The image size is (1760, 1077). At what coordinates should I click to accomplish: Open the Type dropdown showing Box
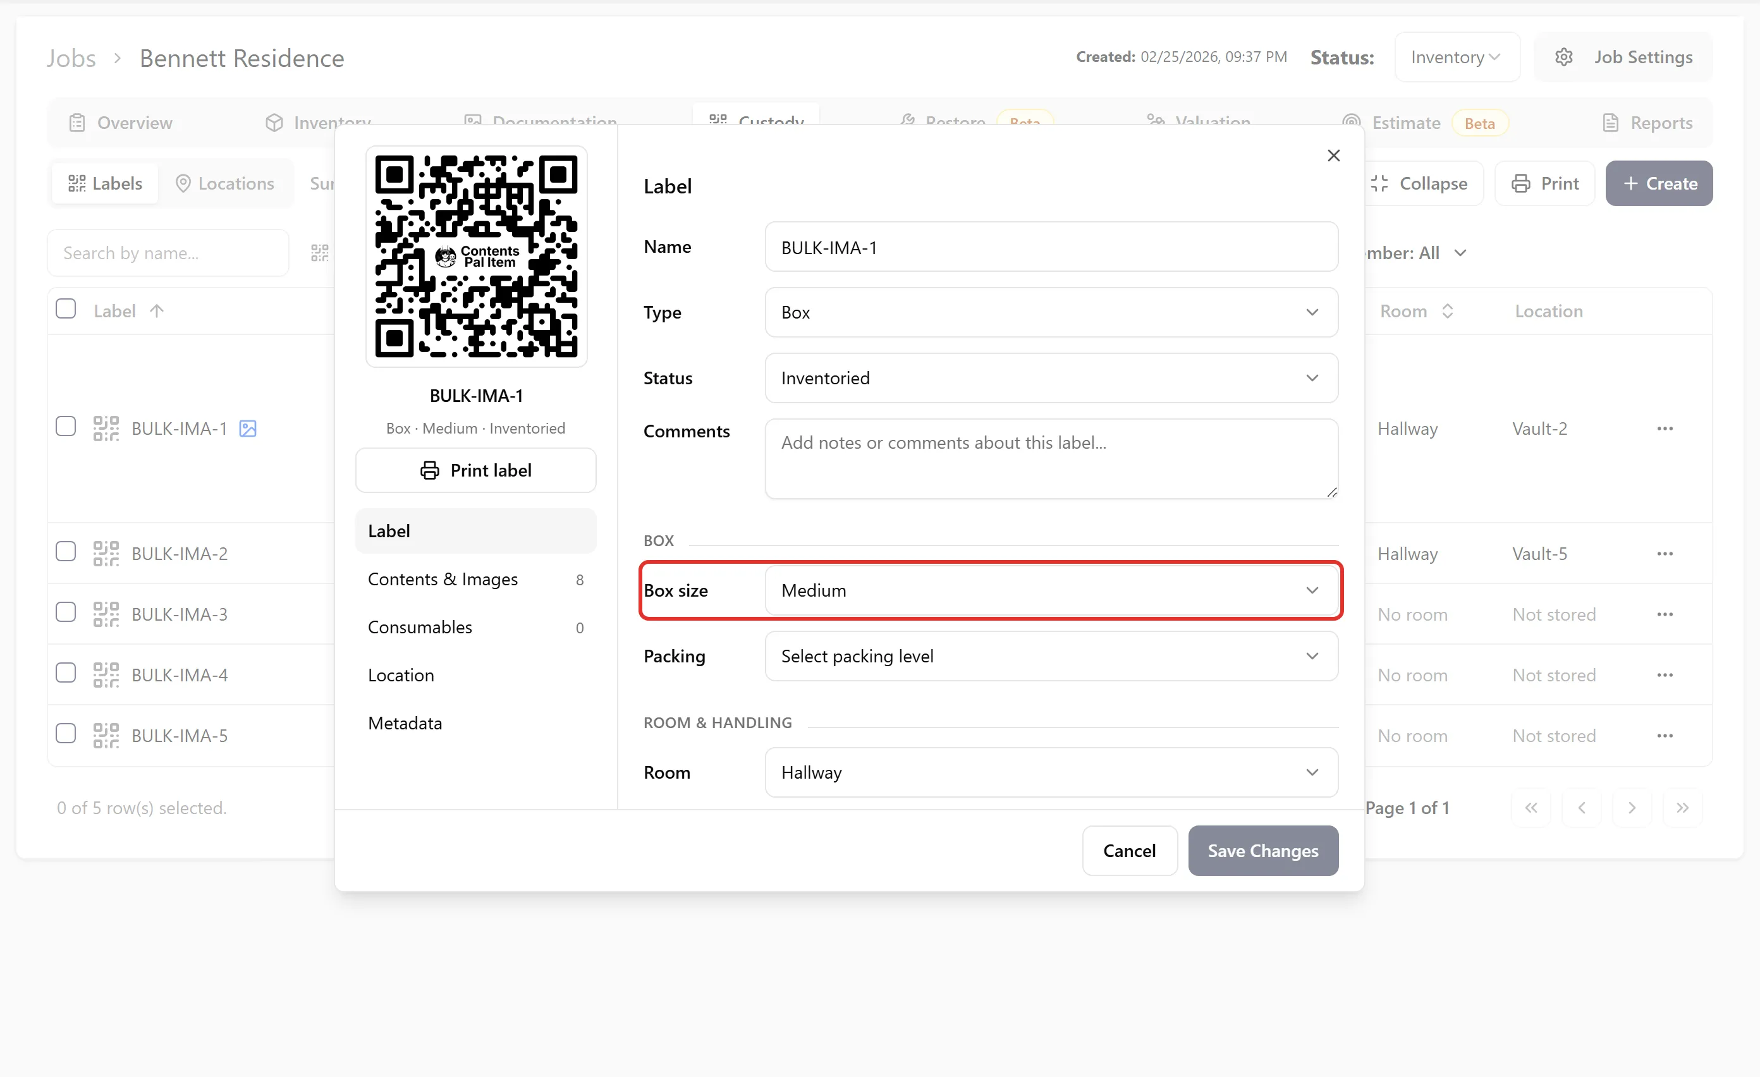coord(1051,312)
